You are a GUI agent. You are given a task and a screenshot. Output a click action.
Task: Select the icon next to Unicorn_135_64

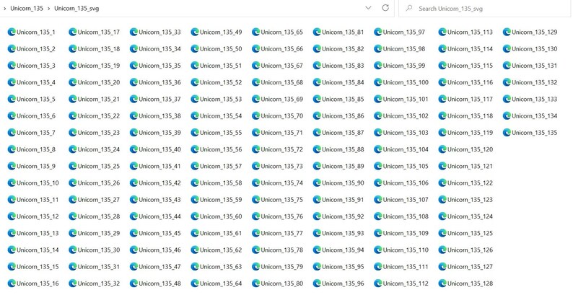click(x=195, y=284)
